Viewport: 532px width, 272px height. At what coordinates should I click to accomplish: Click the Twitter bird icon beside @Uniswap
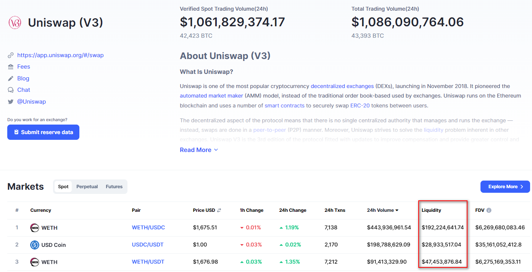click(x=11, y=102)
